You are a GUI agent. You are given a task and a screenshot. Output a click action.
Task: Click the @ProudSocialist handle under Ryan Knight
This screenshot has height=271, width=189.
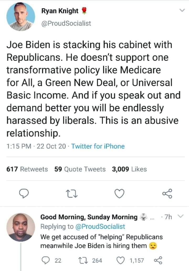[66, 23]
